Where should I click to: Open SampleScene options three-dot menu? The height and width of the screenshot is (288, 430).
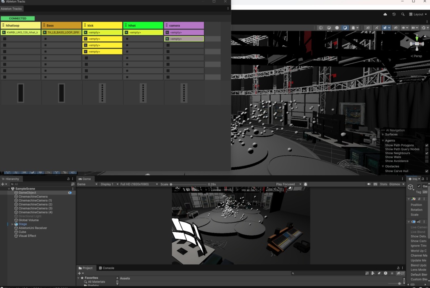pos(73,189)
